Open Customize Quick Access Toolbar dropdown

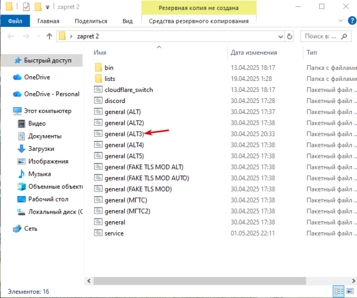48,8
